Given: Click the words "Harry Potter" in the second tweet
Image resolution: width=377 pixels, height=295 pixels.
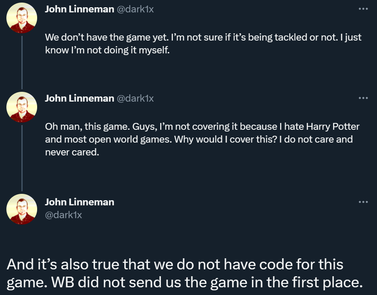Looking at the screenshot, I should point(333,127).
